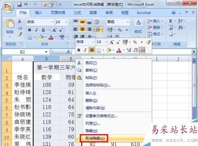Click mini toolbar red font color A

pos(119,50)
